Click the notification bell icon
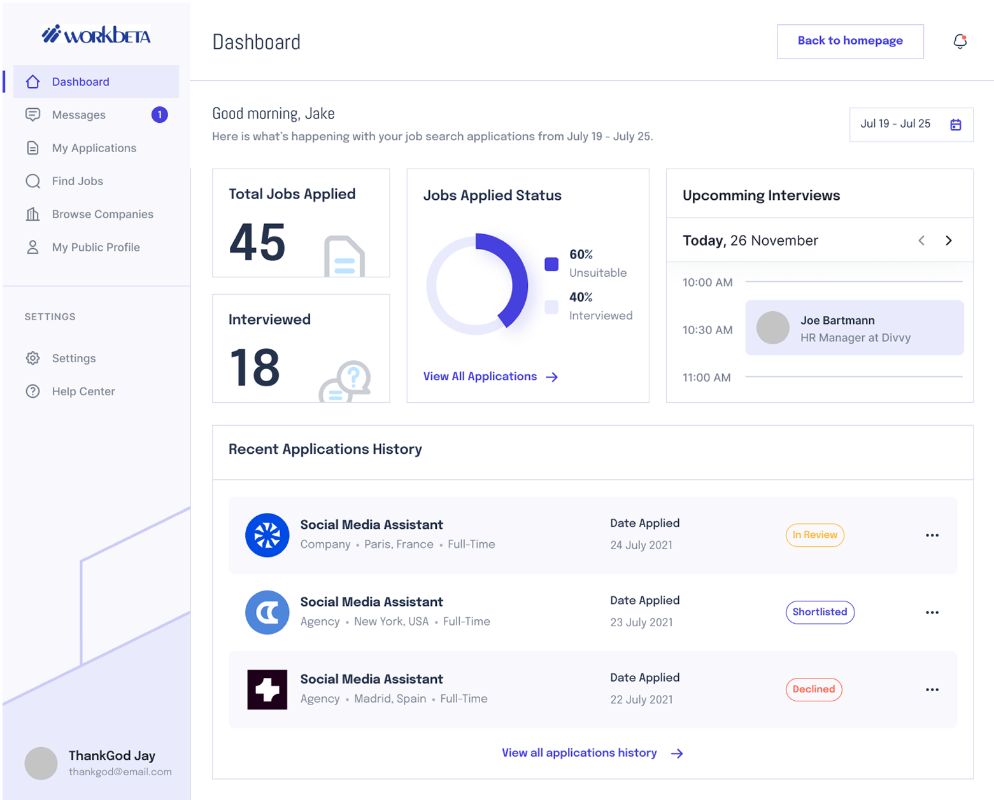994x800 pixels. 960,41
